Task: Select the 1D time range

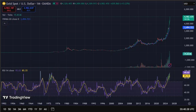Action: point(5,109)
